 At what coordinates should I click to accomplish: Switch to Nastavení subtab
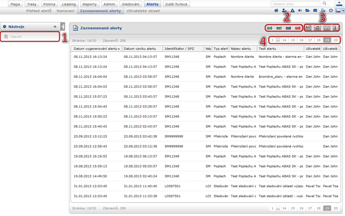pos(66,11)
